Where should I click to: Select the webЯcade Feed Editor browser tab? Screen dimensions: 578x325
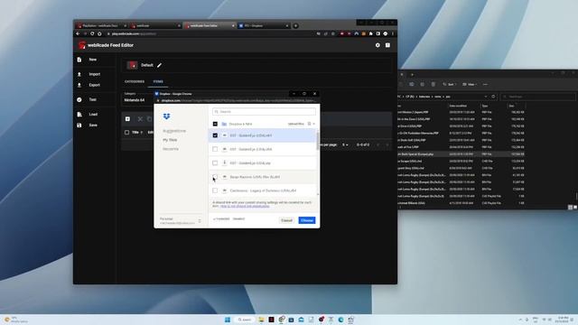[x=210, y=26]
